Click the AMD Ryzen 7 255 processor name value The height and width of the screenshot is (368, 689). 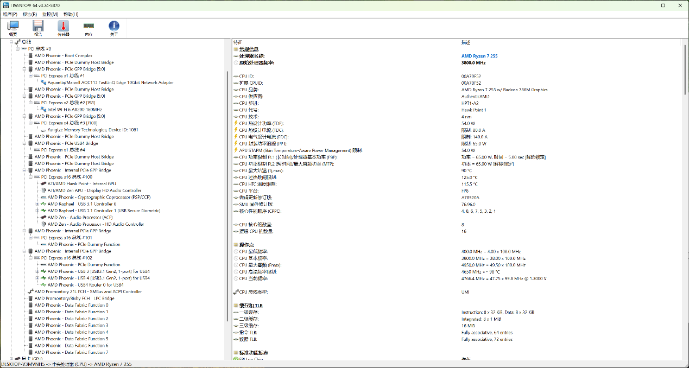[479, 56]
